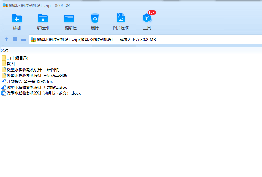Click the 添加 (Add) toolbar icon
Viewport: 262px width, 177px height.
(17, 19)
